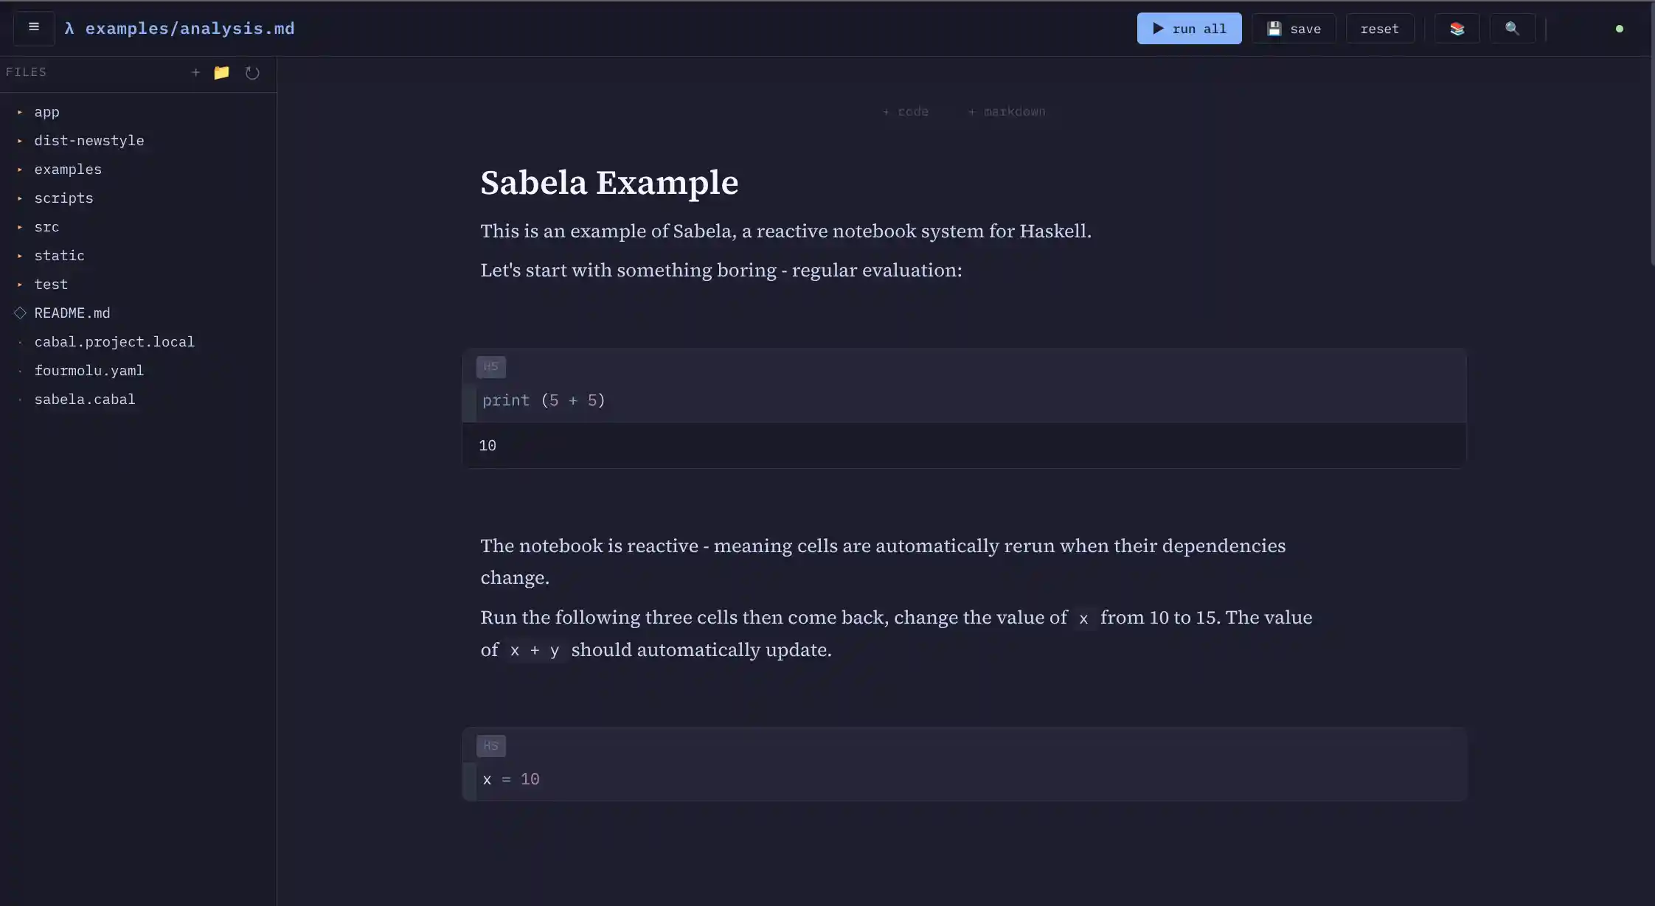Open sabela.cabal in the sidebar
Screen dimensions: 1655x906
tap(84, 399)
